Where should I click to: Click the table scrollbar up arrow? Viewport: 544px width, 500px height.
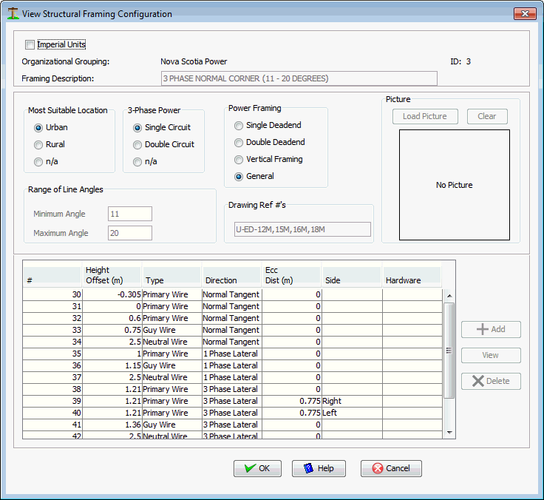point(449,296)
